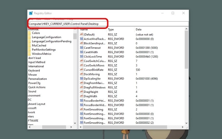Open the PerMonitorSettings key
This screenshot has height=139, width=222.
pyautogui.click(x=44, y=50)
